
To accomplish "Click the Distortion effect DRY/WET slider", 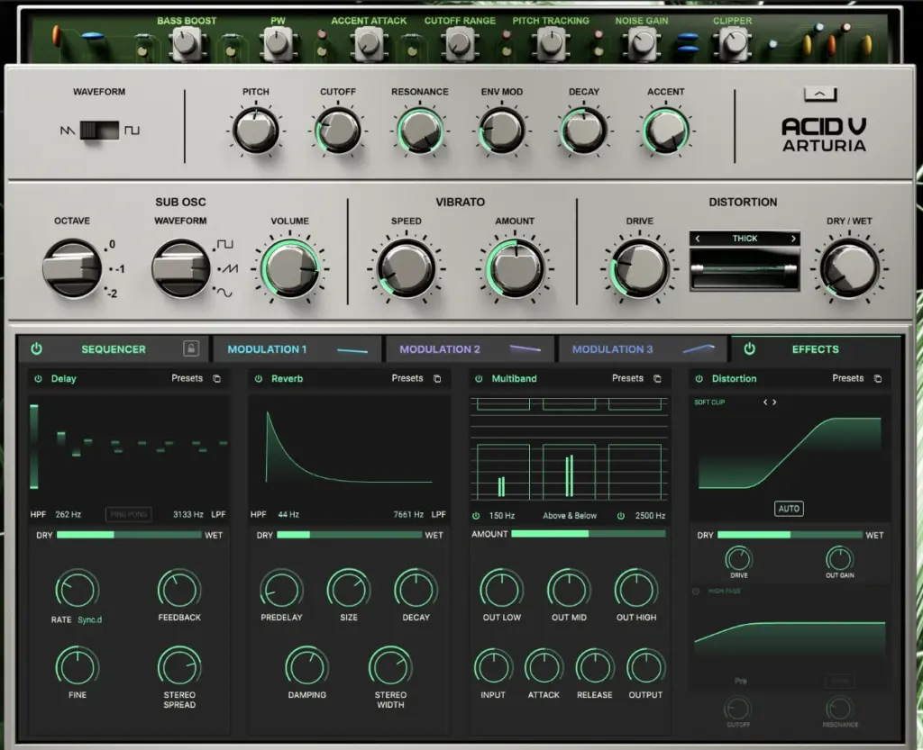I will pyautogui.click(x=790, y=535).
